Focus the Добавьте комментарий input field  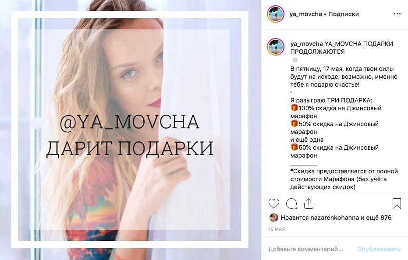306,249
